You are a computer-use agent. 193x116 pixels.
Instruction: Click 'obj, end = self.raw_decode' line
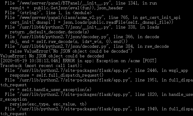click(x=69, y=41)
